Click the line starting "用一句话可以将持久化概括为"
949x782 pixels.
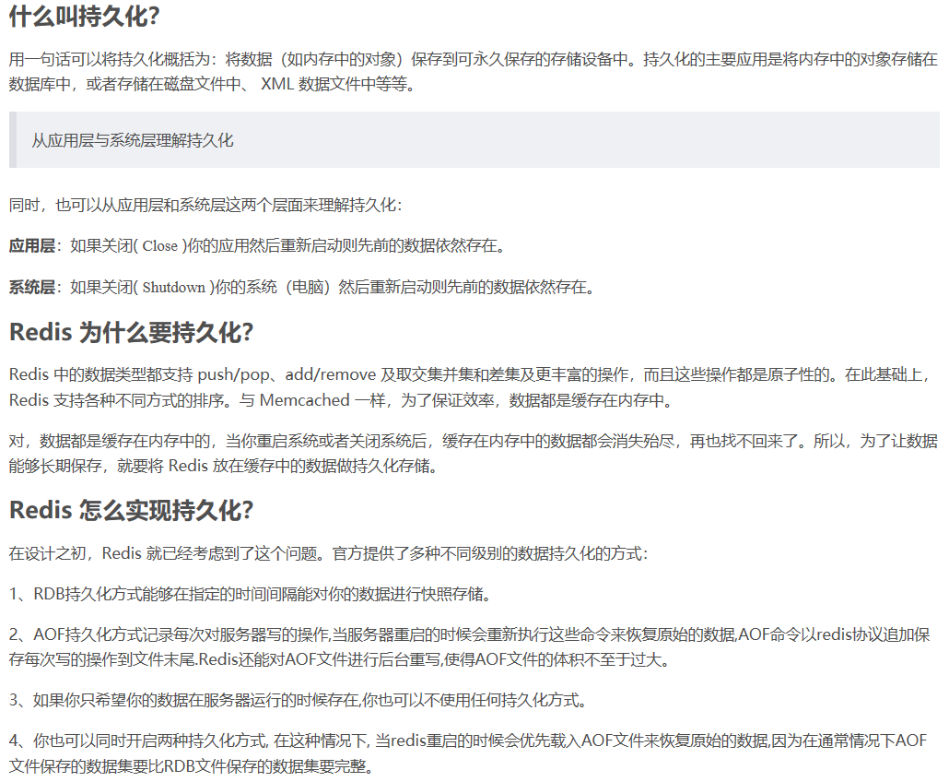(474, 59)
